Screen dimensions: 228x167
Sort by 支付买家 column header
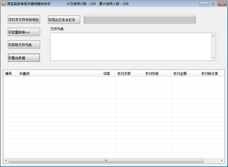[130, 74]
